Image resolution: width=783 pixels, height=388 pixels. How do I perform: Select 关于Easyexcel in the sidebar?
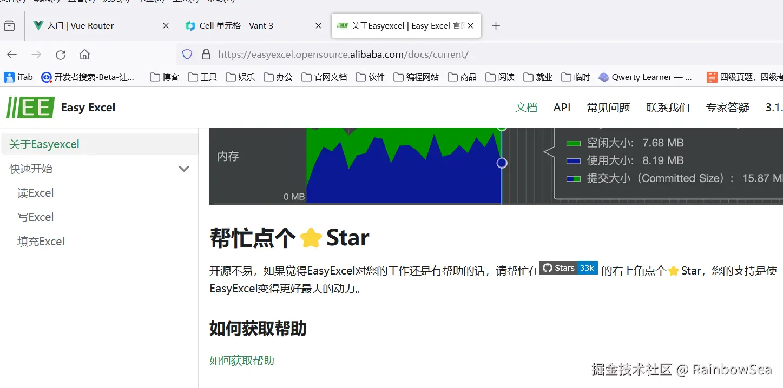pos(100,144)
